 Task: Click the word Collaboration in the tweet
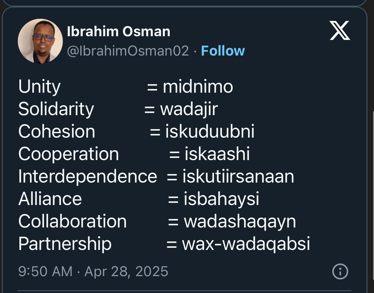click(72, 221)
